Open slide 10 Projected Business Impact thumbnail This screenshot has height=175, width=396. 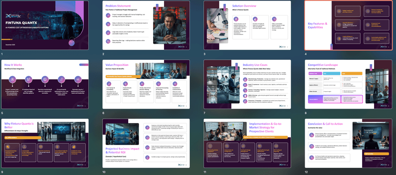click(146, 143)
